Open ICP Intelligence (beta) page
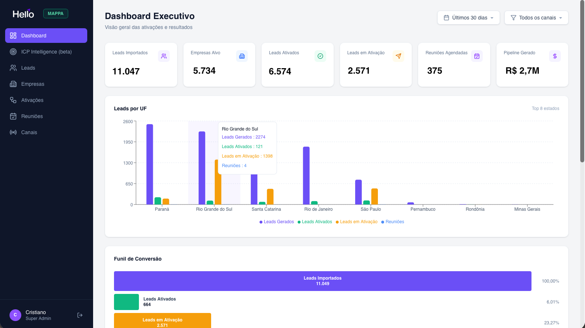 pyautogui.click(x=46, y=52)
